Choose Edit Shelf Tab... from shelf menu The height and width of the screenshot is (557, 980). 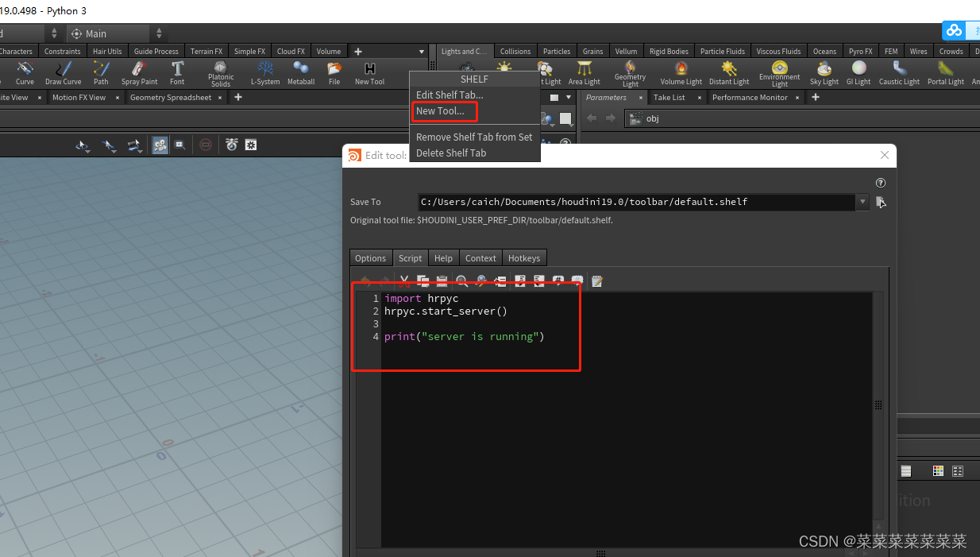coord(449,95)
